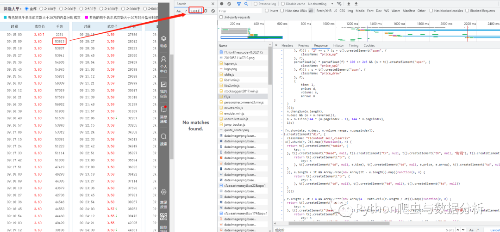This screenshot has height=232, width=500.
Task: Click the 53813 volume cell at 09:15:09
Action: pos(60,41)
